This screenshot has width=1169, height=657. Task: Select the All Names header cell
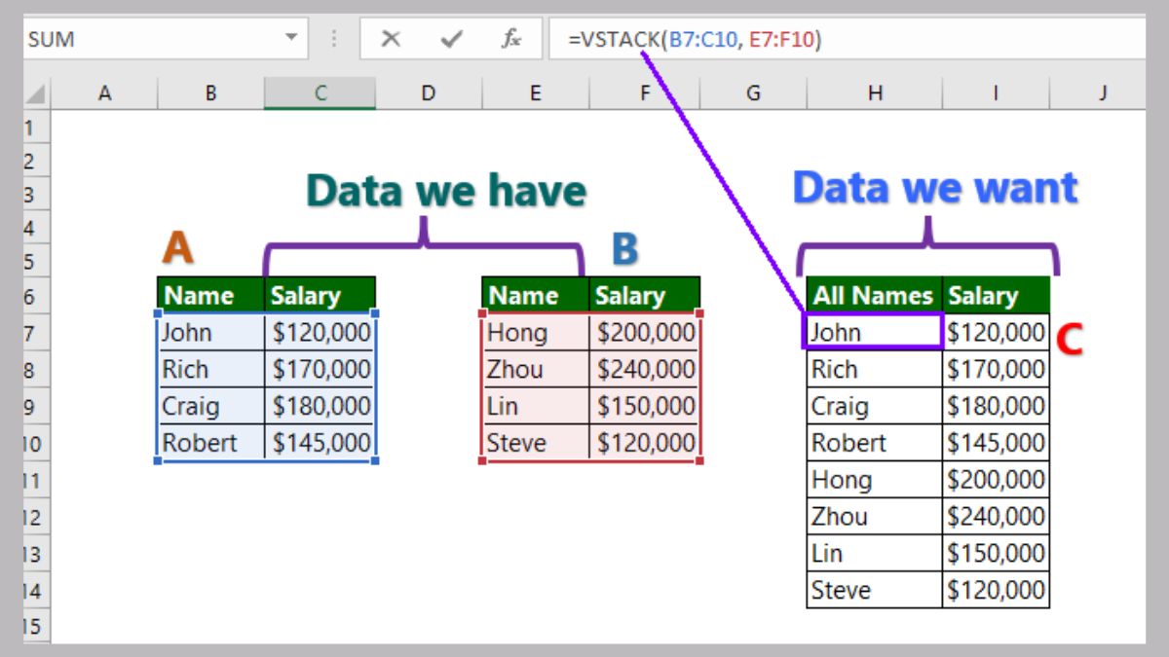coord(873,295)
